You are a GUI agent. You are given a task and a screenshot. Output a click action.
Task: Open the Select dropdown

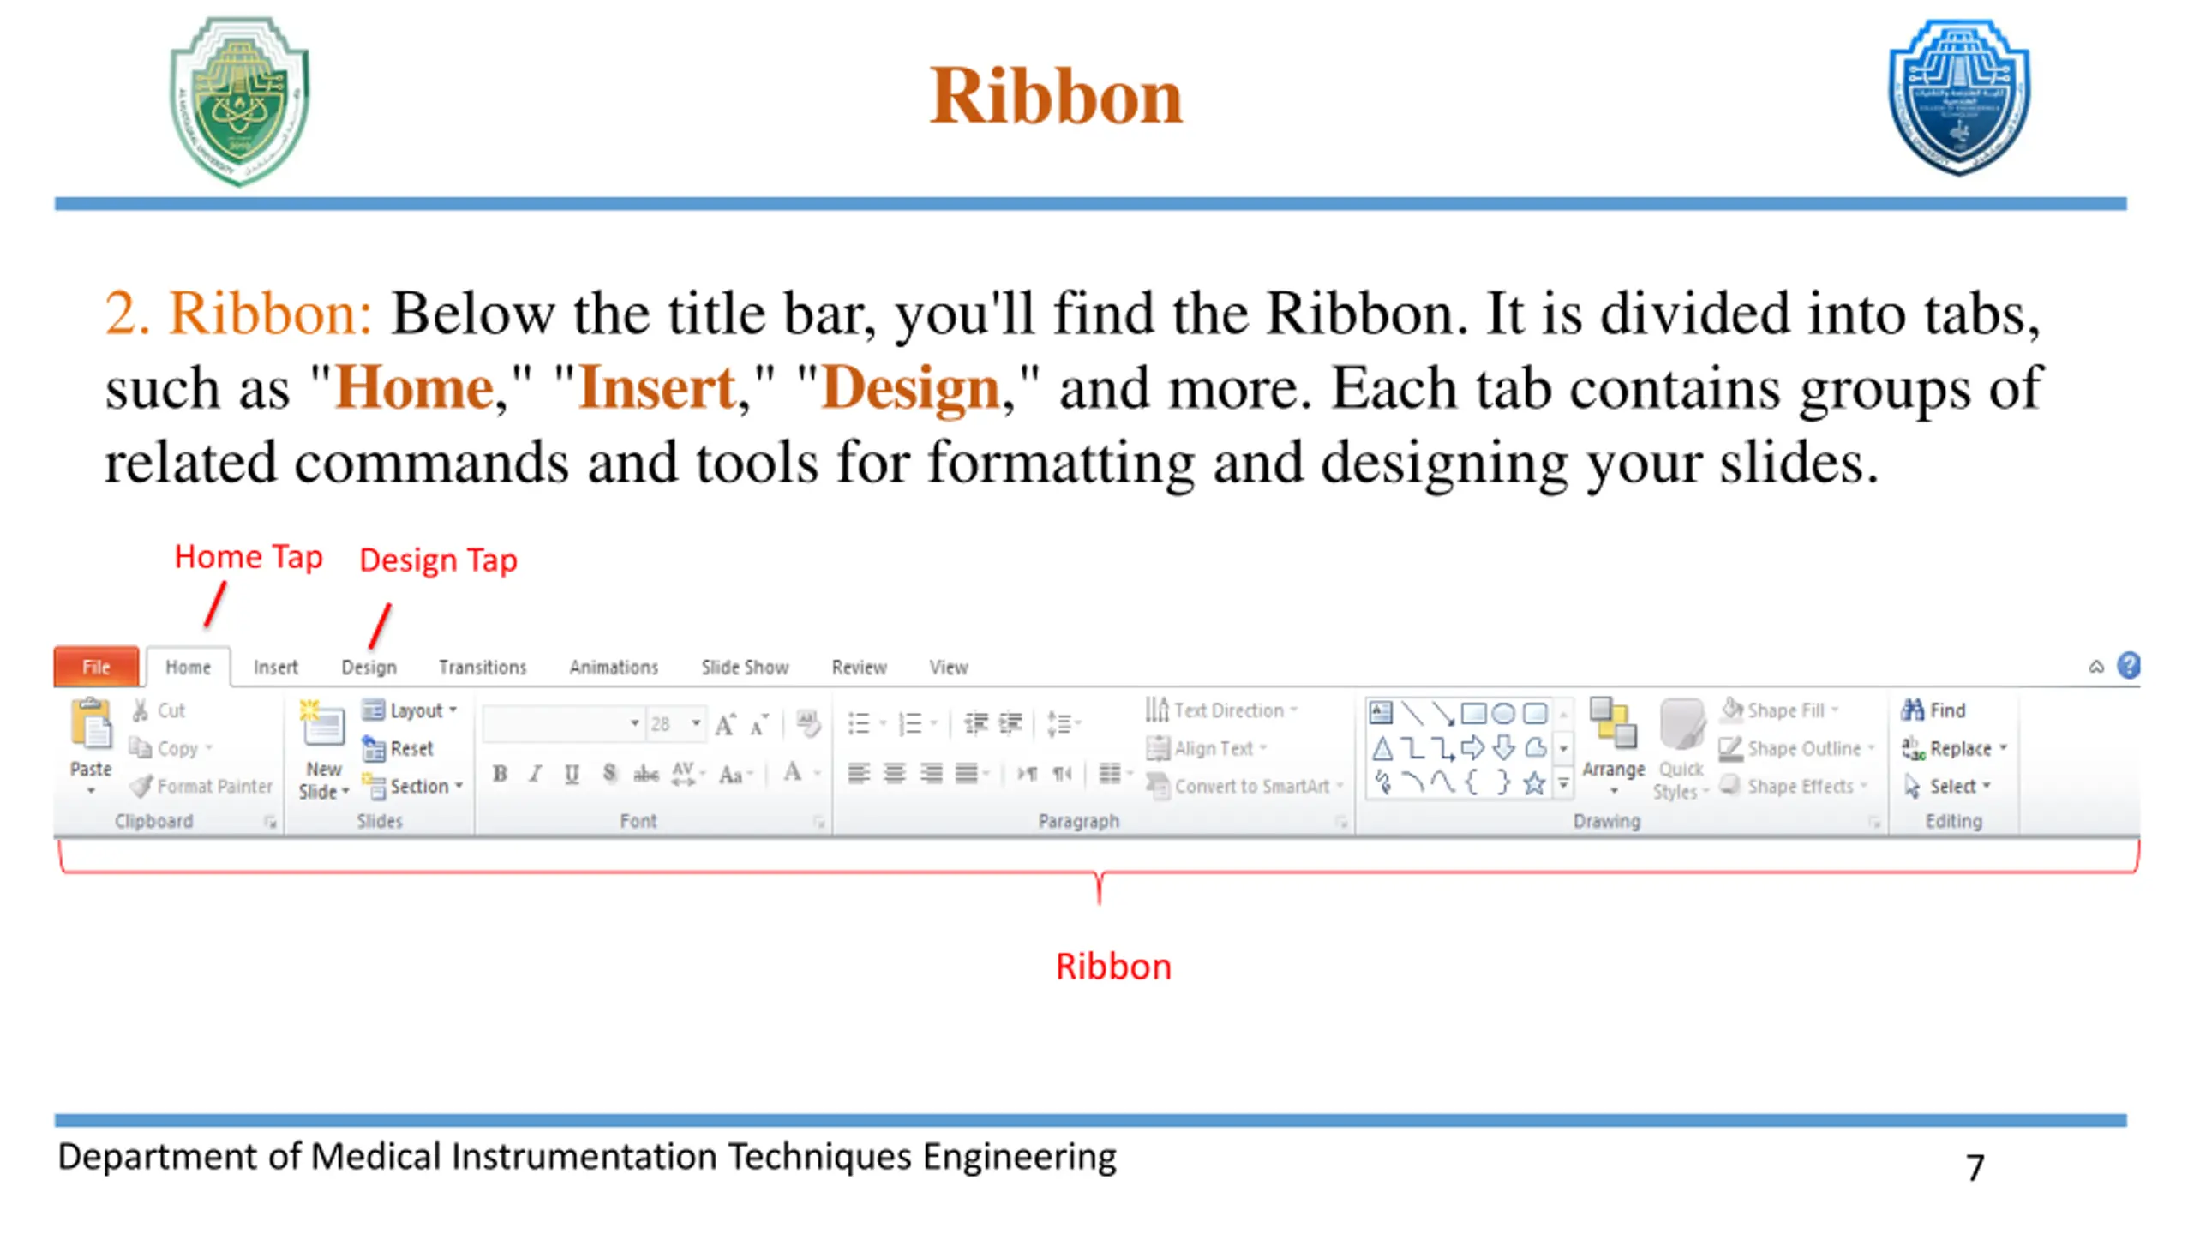1947,786
